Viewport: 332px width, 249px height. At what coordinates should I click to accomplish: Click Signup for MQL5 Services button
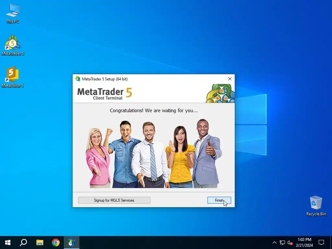point(114,200)
